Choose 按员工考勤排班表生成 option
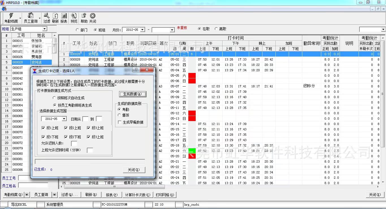 tap(55, 105)
